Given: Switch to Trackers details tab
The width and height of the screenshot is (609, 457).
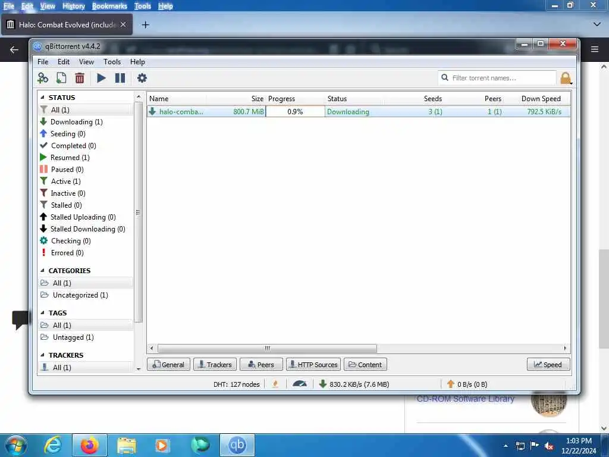Looking at the screenshot, I should click(x=215, y=365).
